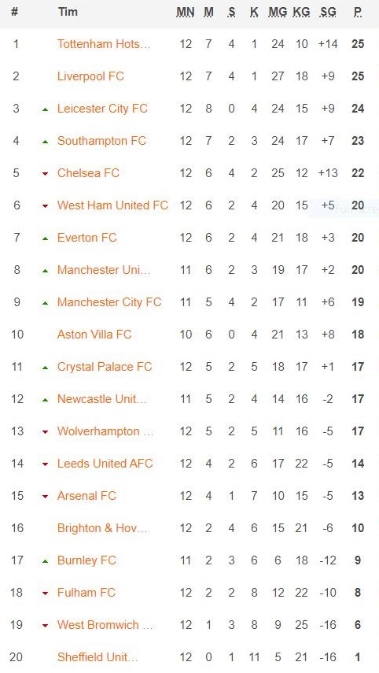Open the Liverpool FC team link
This screenshot has height=673, width=379.
[x=90, y=76]
